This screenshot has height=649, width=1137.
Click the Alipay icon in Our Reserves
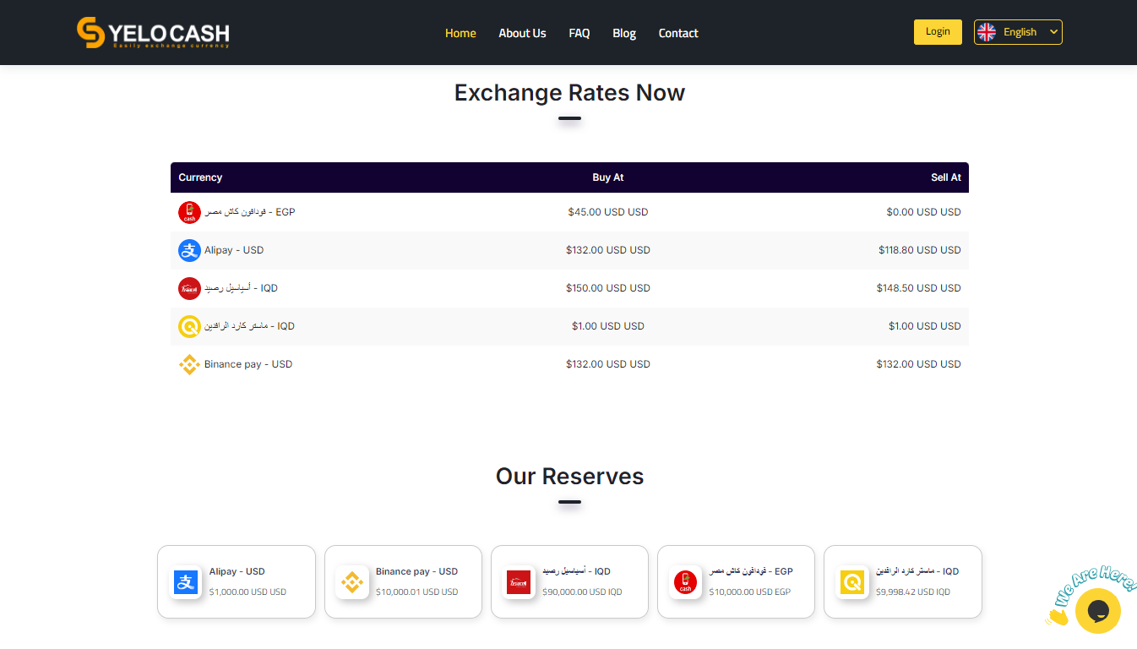click(x=186, y=582)
